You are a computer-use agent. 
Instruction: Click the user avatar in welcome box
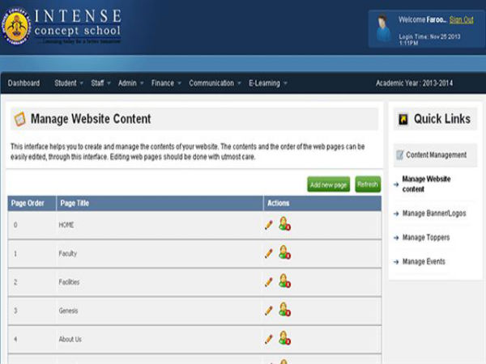383,28
